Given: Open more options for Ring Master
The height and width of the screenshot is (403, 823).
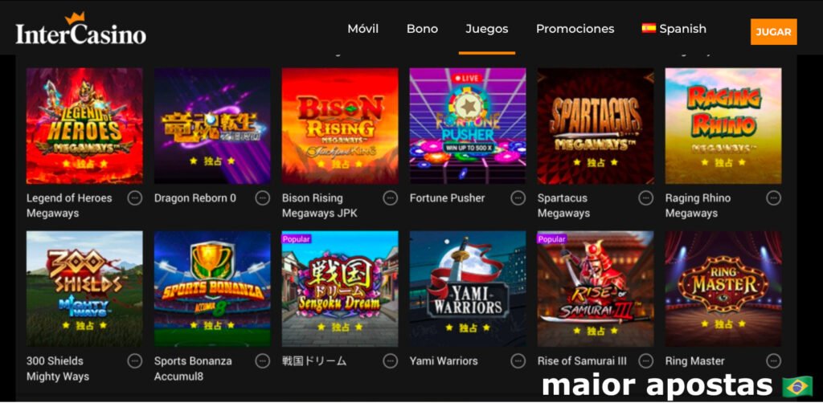Looking at the screenshot, I should click(x=773, y=361).
